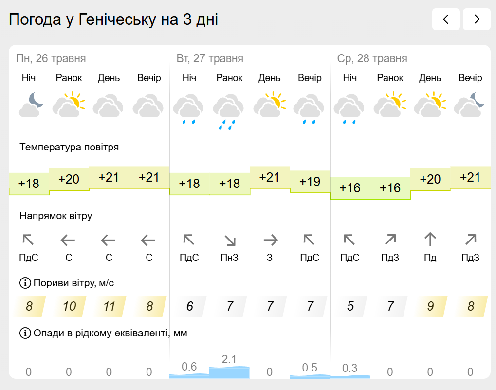Select the Ср, 28 травня day header
The height and width of the screenshot is (390, 496).
[372, 58]
